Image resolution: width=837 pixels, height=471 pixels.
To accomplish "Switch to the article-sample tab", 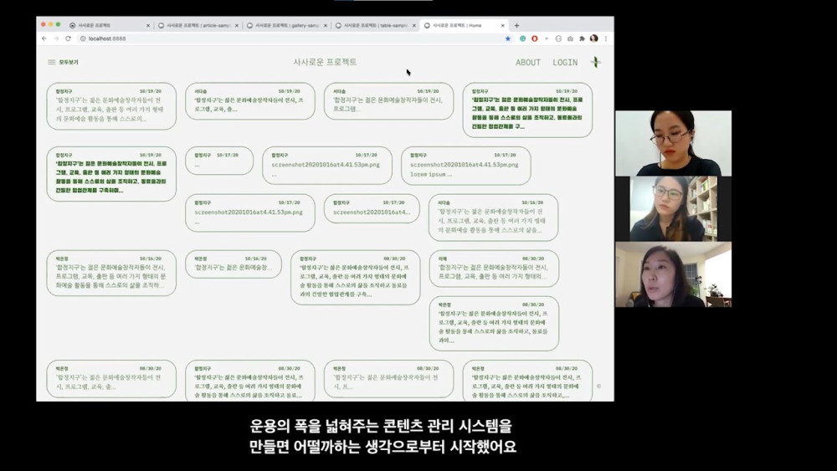I will coord(198,25).
